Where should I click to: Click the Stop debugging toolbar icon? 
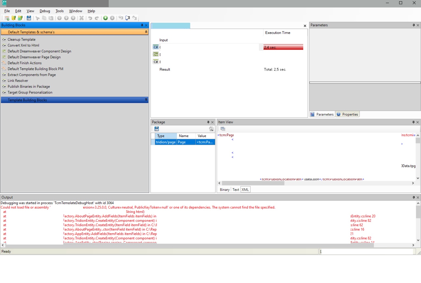(112, 18)
